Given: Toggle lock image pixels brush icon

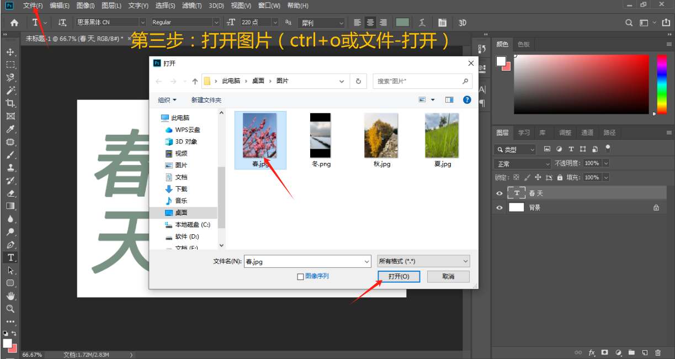Looking at the screenshot, I should [x=527, y=178].
